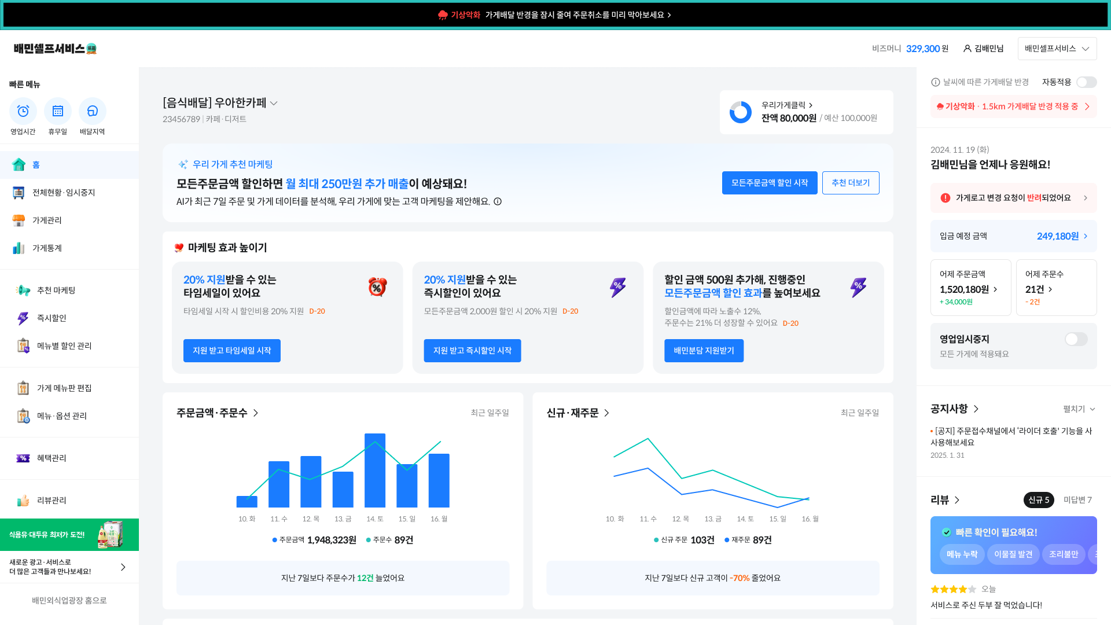Image resolution: width=1111 pixels, height=625 pixels.
Task: Open 어제 주문수 21건 details
Action: click(x=1057, y=288)
